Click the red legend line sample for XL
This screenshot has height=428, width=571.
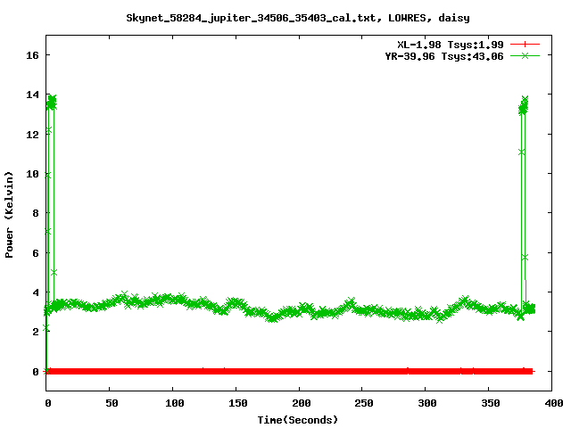click(525, 45)
